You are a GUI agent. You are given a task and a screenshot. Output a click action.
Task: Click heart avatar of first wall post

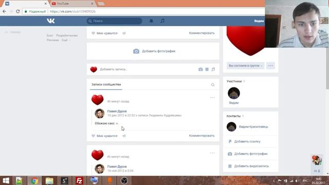tap(97, 100)
